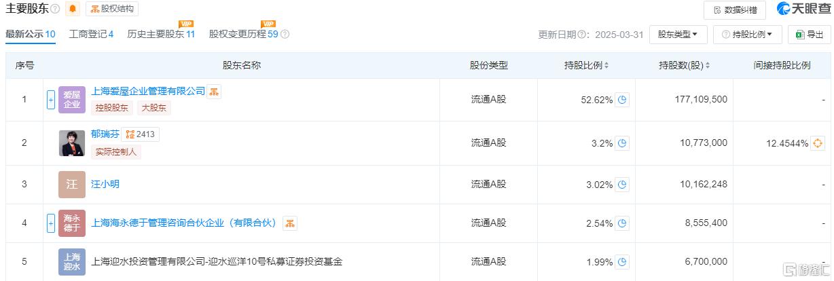Click the pie chart icon next to 52.62%
The image size is (834, 281).
(622, 100)
